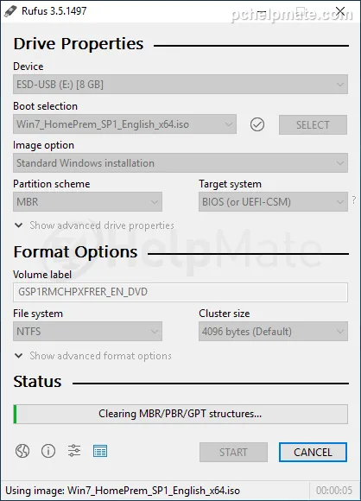The image size is (361, 501).
Task: Click the Target system help question mark
Action: [354, 200]
